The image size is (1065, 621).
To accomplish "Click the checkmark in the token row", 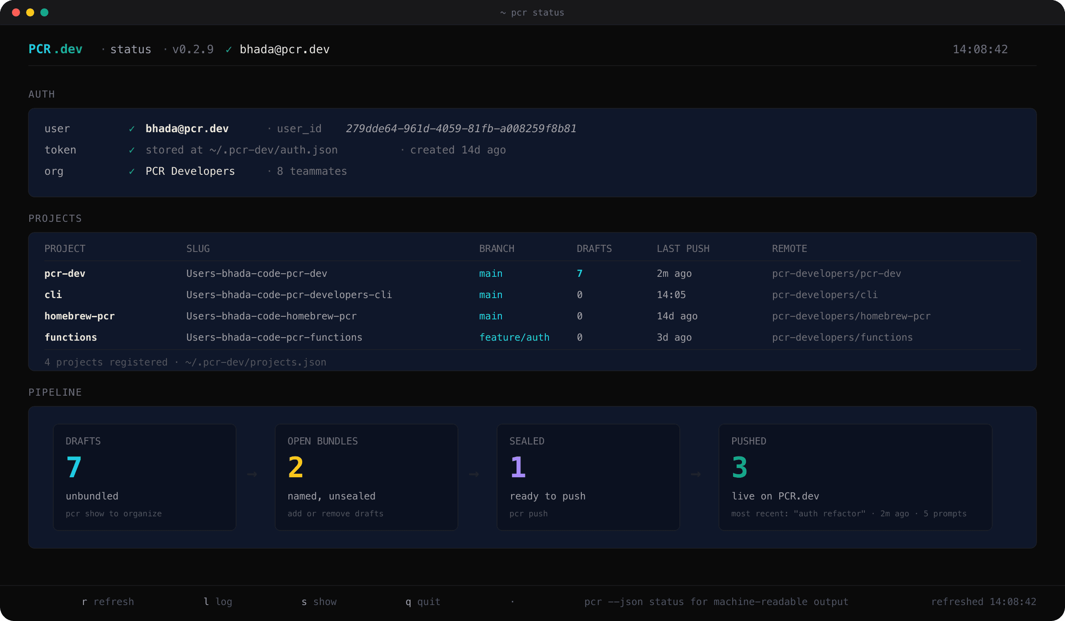I will tap(132, 150).
